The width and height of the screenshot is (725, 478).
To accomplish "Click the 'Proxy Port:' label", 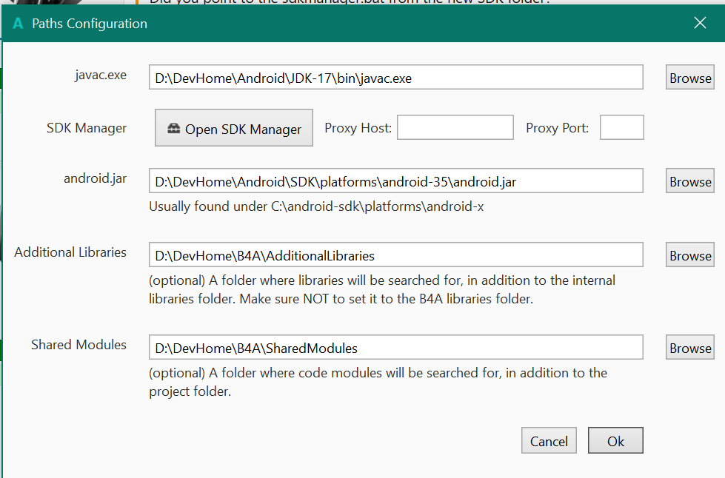I will 557,128.
